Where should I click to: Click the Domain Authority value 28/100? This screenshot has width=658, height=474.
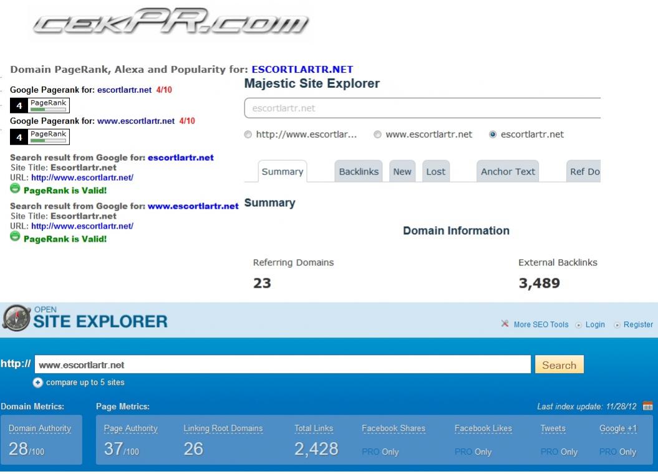click(x=26, y=449)
